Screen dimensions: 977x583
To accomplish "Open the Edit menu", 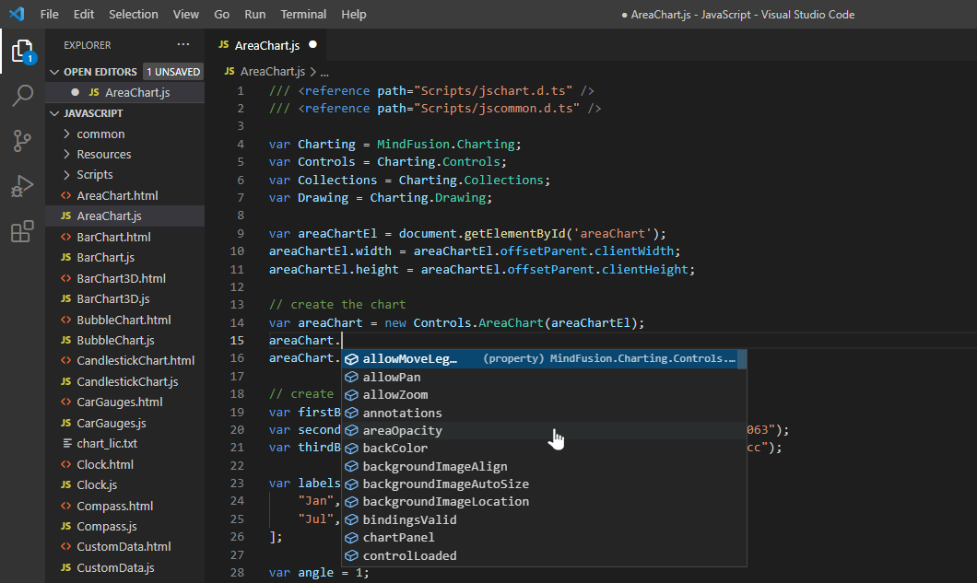I will pyautogui.click(x=84, y=15).
